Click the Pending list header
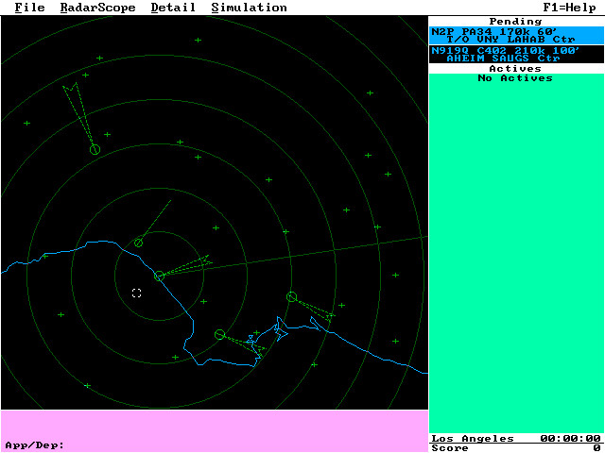The width and height of the screenshot is (605, 453). coord(515,21)
